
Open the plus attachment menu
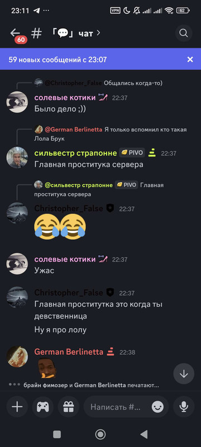point(17,407)
